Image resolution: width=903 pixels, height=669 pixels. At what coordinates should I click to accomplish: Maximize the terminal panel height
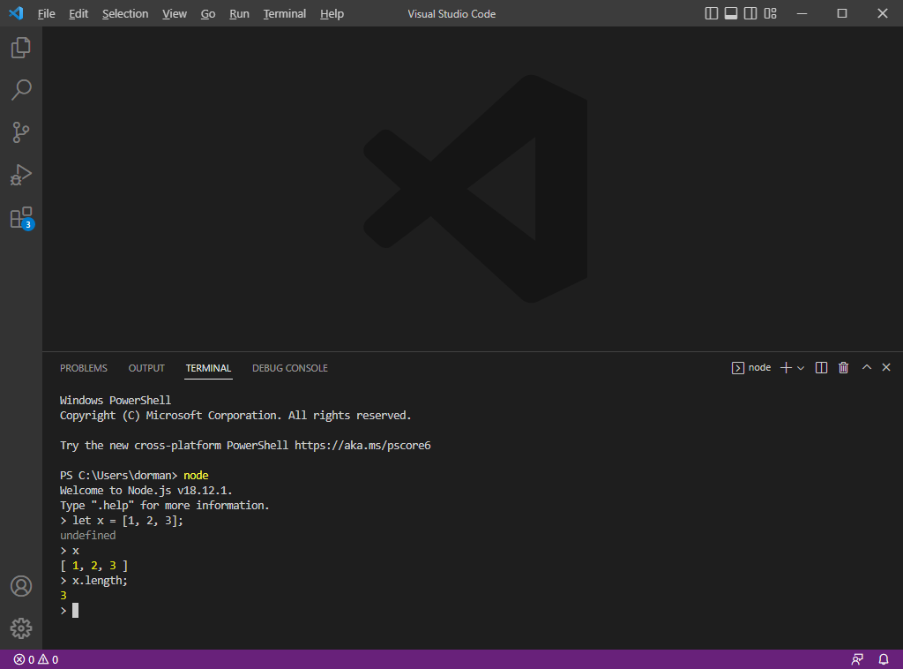point(865,367)
